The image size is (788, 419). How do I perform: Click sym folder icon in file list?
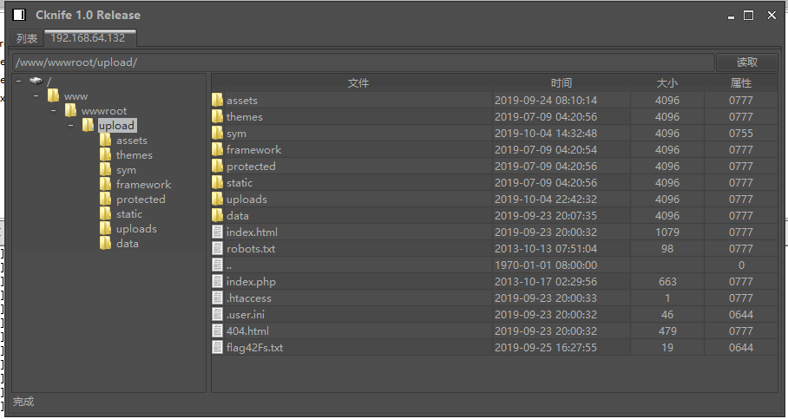[217, 133]
